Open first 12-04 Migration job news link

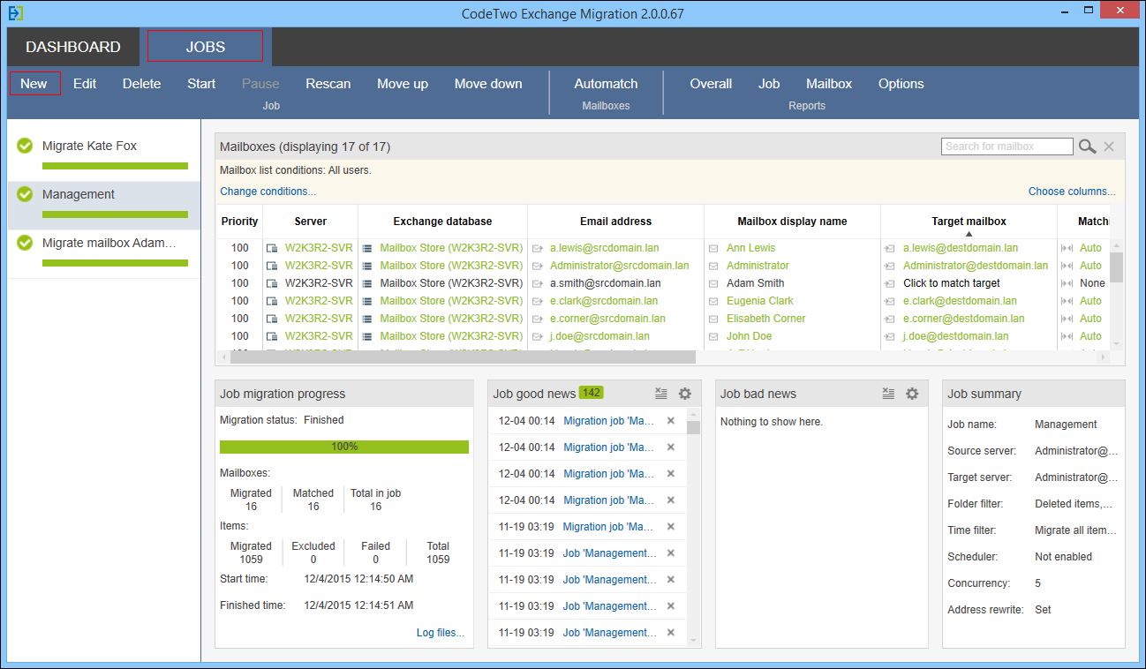[609, 421]
